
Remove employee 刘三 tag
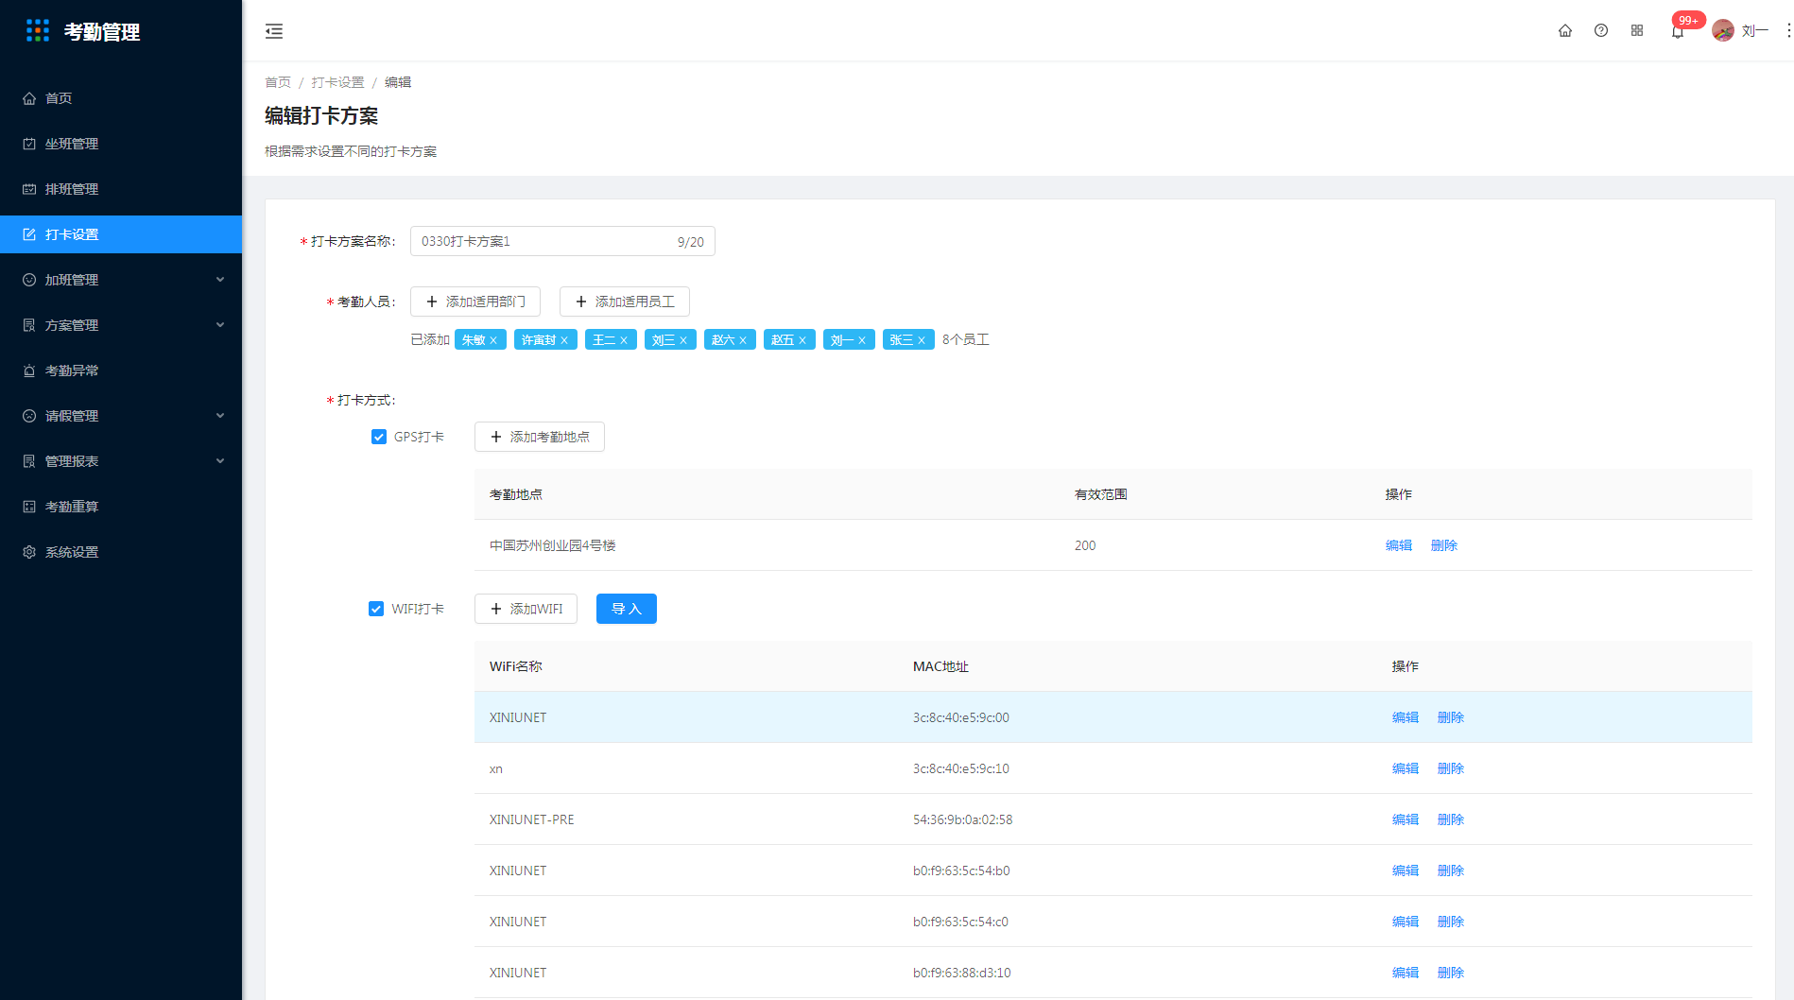pos(683,340)
